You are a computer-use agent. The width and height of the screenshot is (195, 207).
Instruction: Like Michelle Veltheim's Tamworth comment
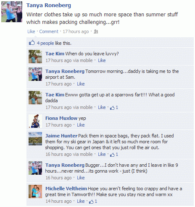tap(81, 201)
